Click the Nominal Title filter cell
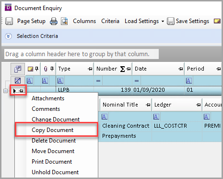Screen dimensions: 223x179 [x=126, y=117]
